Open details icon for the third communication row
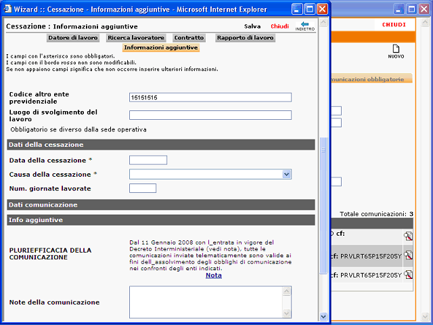 coord(408,275)
